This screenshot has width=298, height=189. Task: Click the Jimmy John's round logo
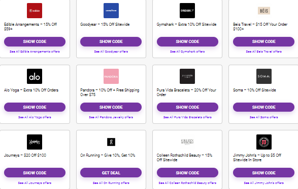click(x=264, y=142)
